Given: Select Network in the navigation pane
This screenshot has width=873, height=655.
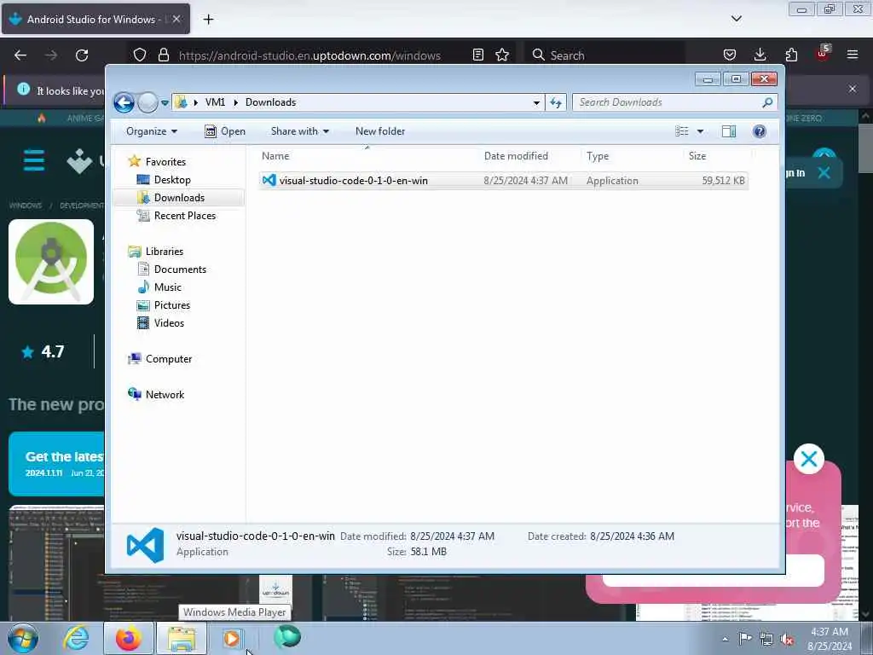Looking at the screenshot, I should [165, 394].
